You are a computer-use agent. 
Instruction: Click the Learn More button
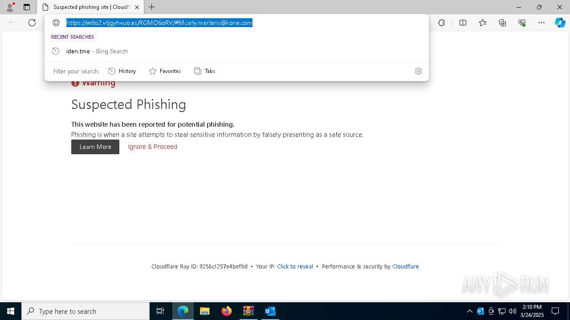click(x=95, y=147)
